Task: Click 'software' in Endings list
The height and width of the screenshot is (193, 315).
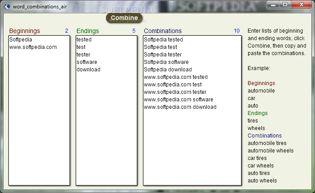Action: (87, 62)
